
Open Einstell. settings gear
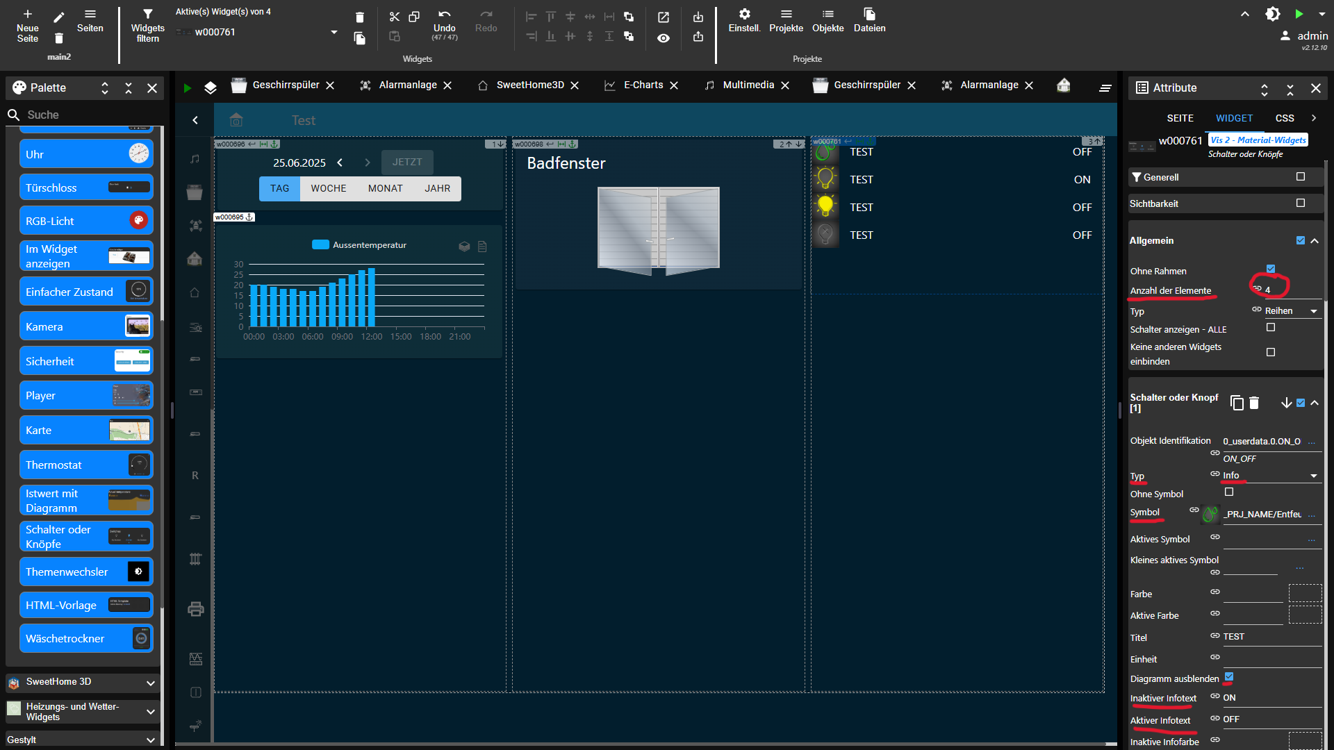click(x=744, y=15)
